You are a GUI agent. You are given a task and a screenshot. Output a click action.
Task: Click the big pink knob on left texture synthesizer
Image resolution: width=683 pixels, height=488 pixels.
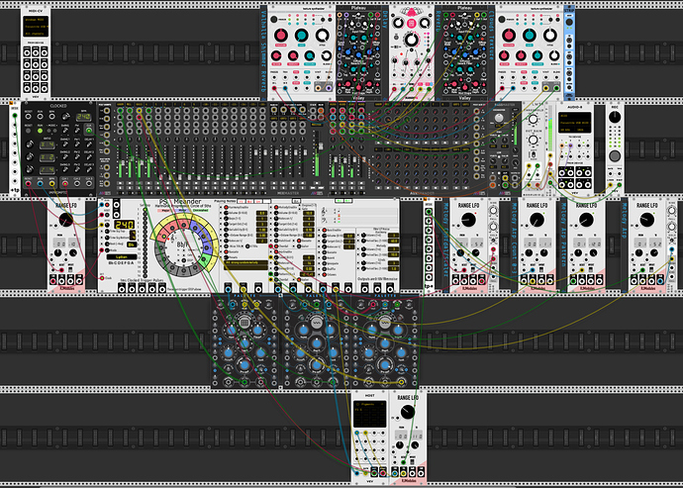point(281,36)
